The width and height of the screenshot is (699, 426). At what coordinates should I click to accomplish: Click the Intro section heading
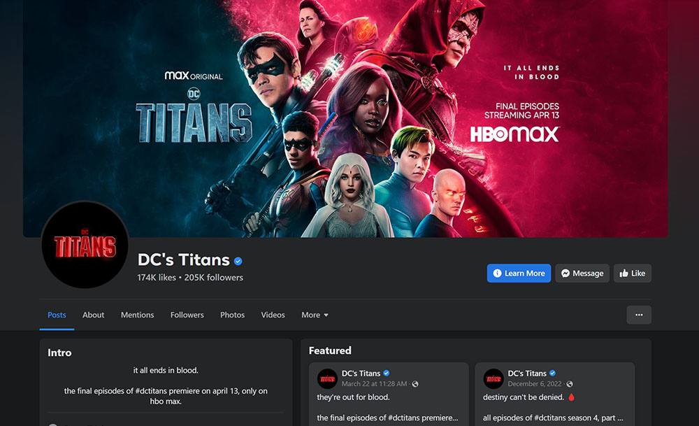[59, 353]
